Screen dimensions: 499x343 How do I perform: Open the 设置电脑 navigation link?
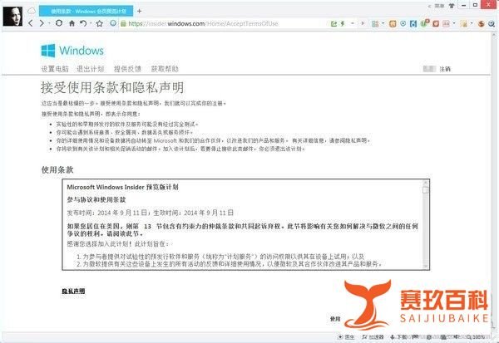tap(55, 69)
